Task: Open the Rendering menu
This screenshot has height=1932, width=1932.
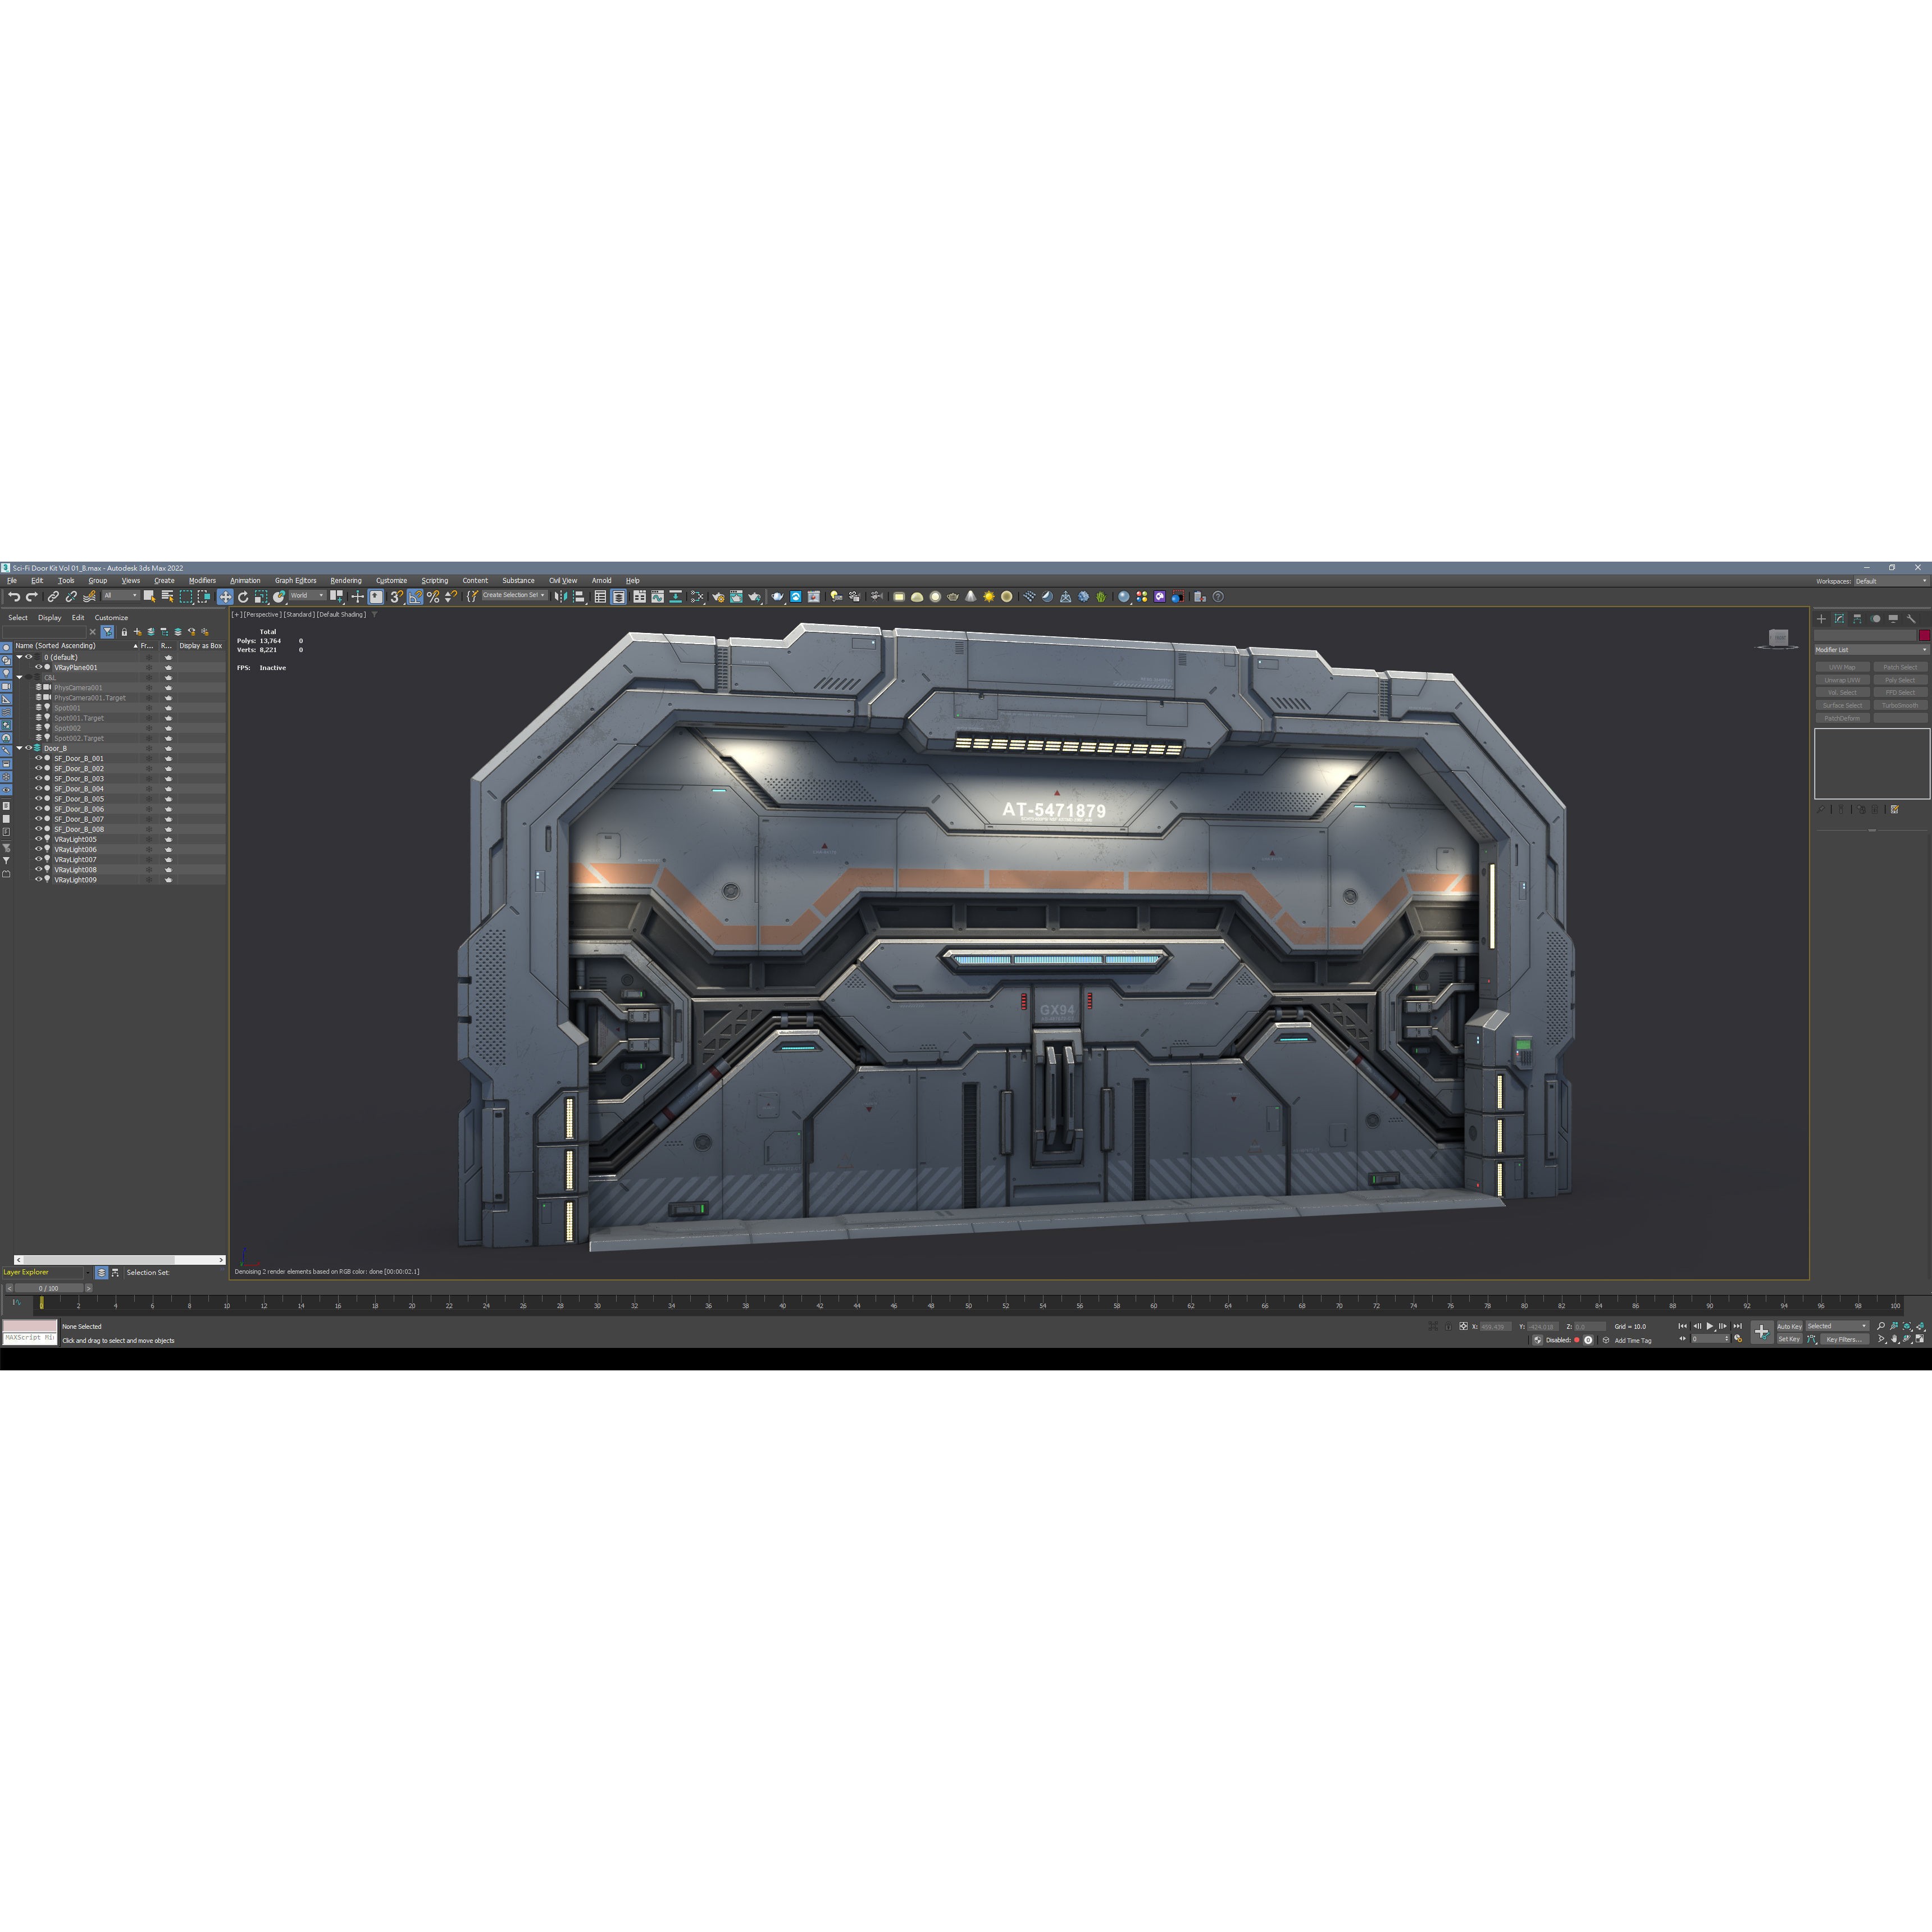Action: point(346,580)
